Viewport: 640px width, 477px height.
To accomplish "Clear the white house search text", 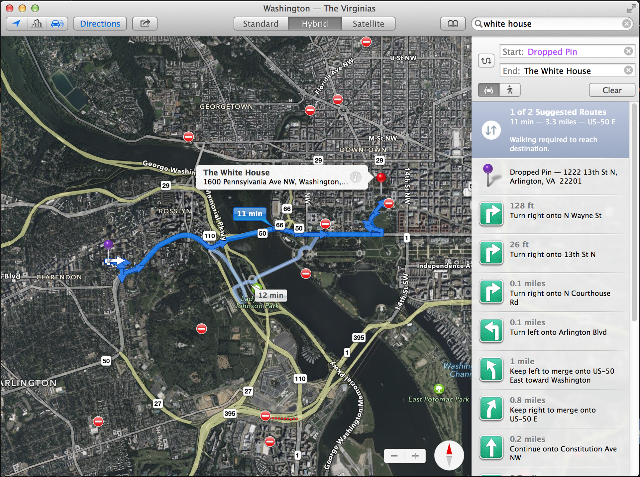I will [626, 24].
